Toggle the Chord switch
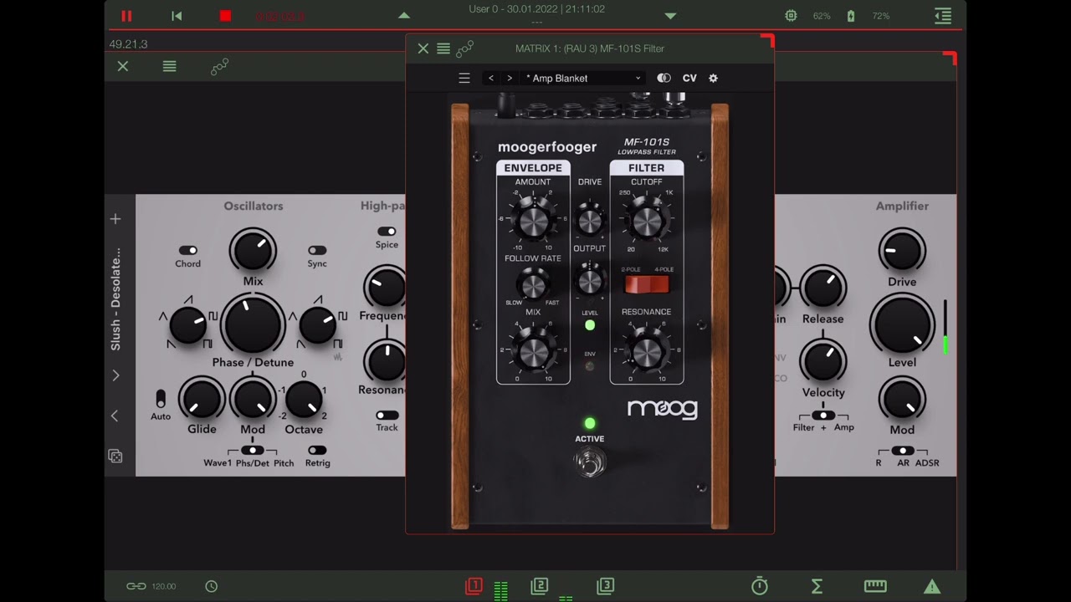 click(187, 250)
